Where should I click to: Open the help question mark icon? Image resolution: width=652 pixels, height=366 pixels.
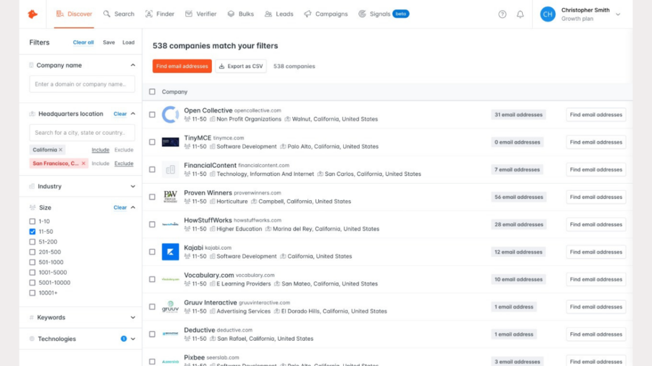point(502,14)
